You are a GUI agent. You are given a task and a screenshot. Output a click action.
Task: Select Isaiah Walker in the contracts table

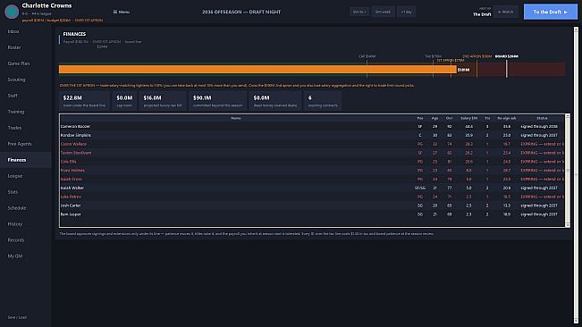72,188
